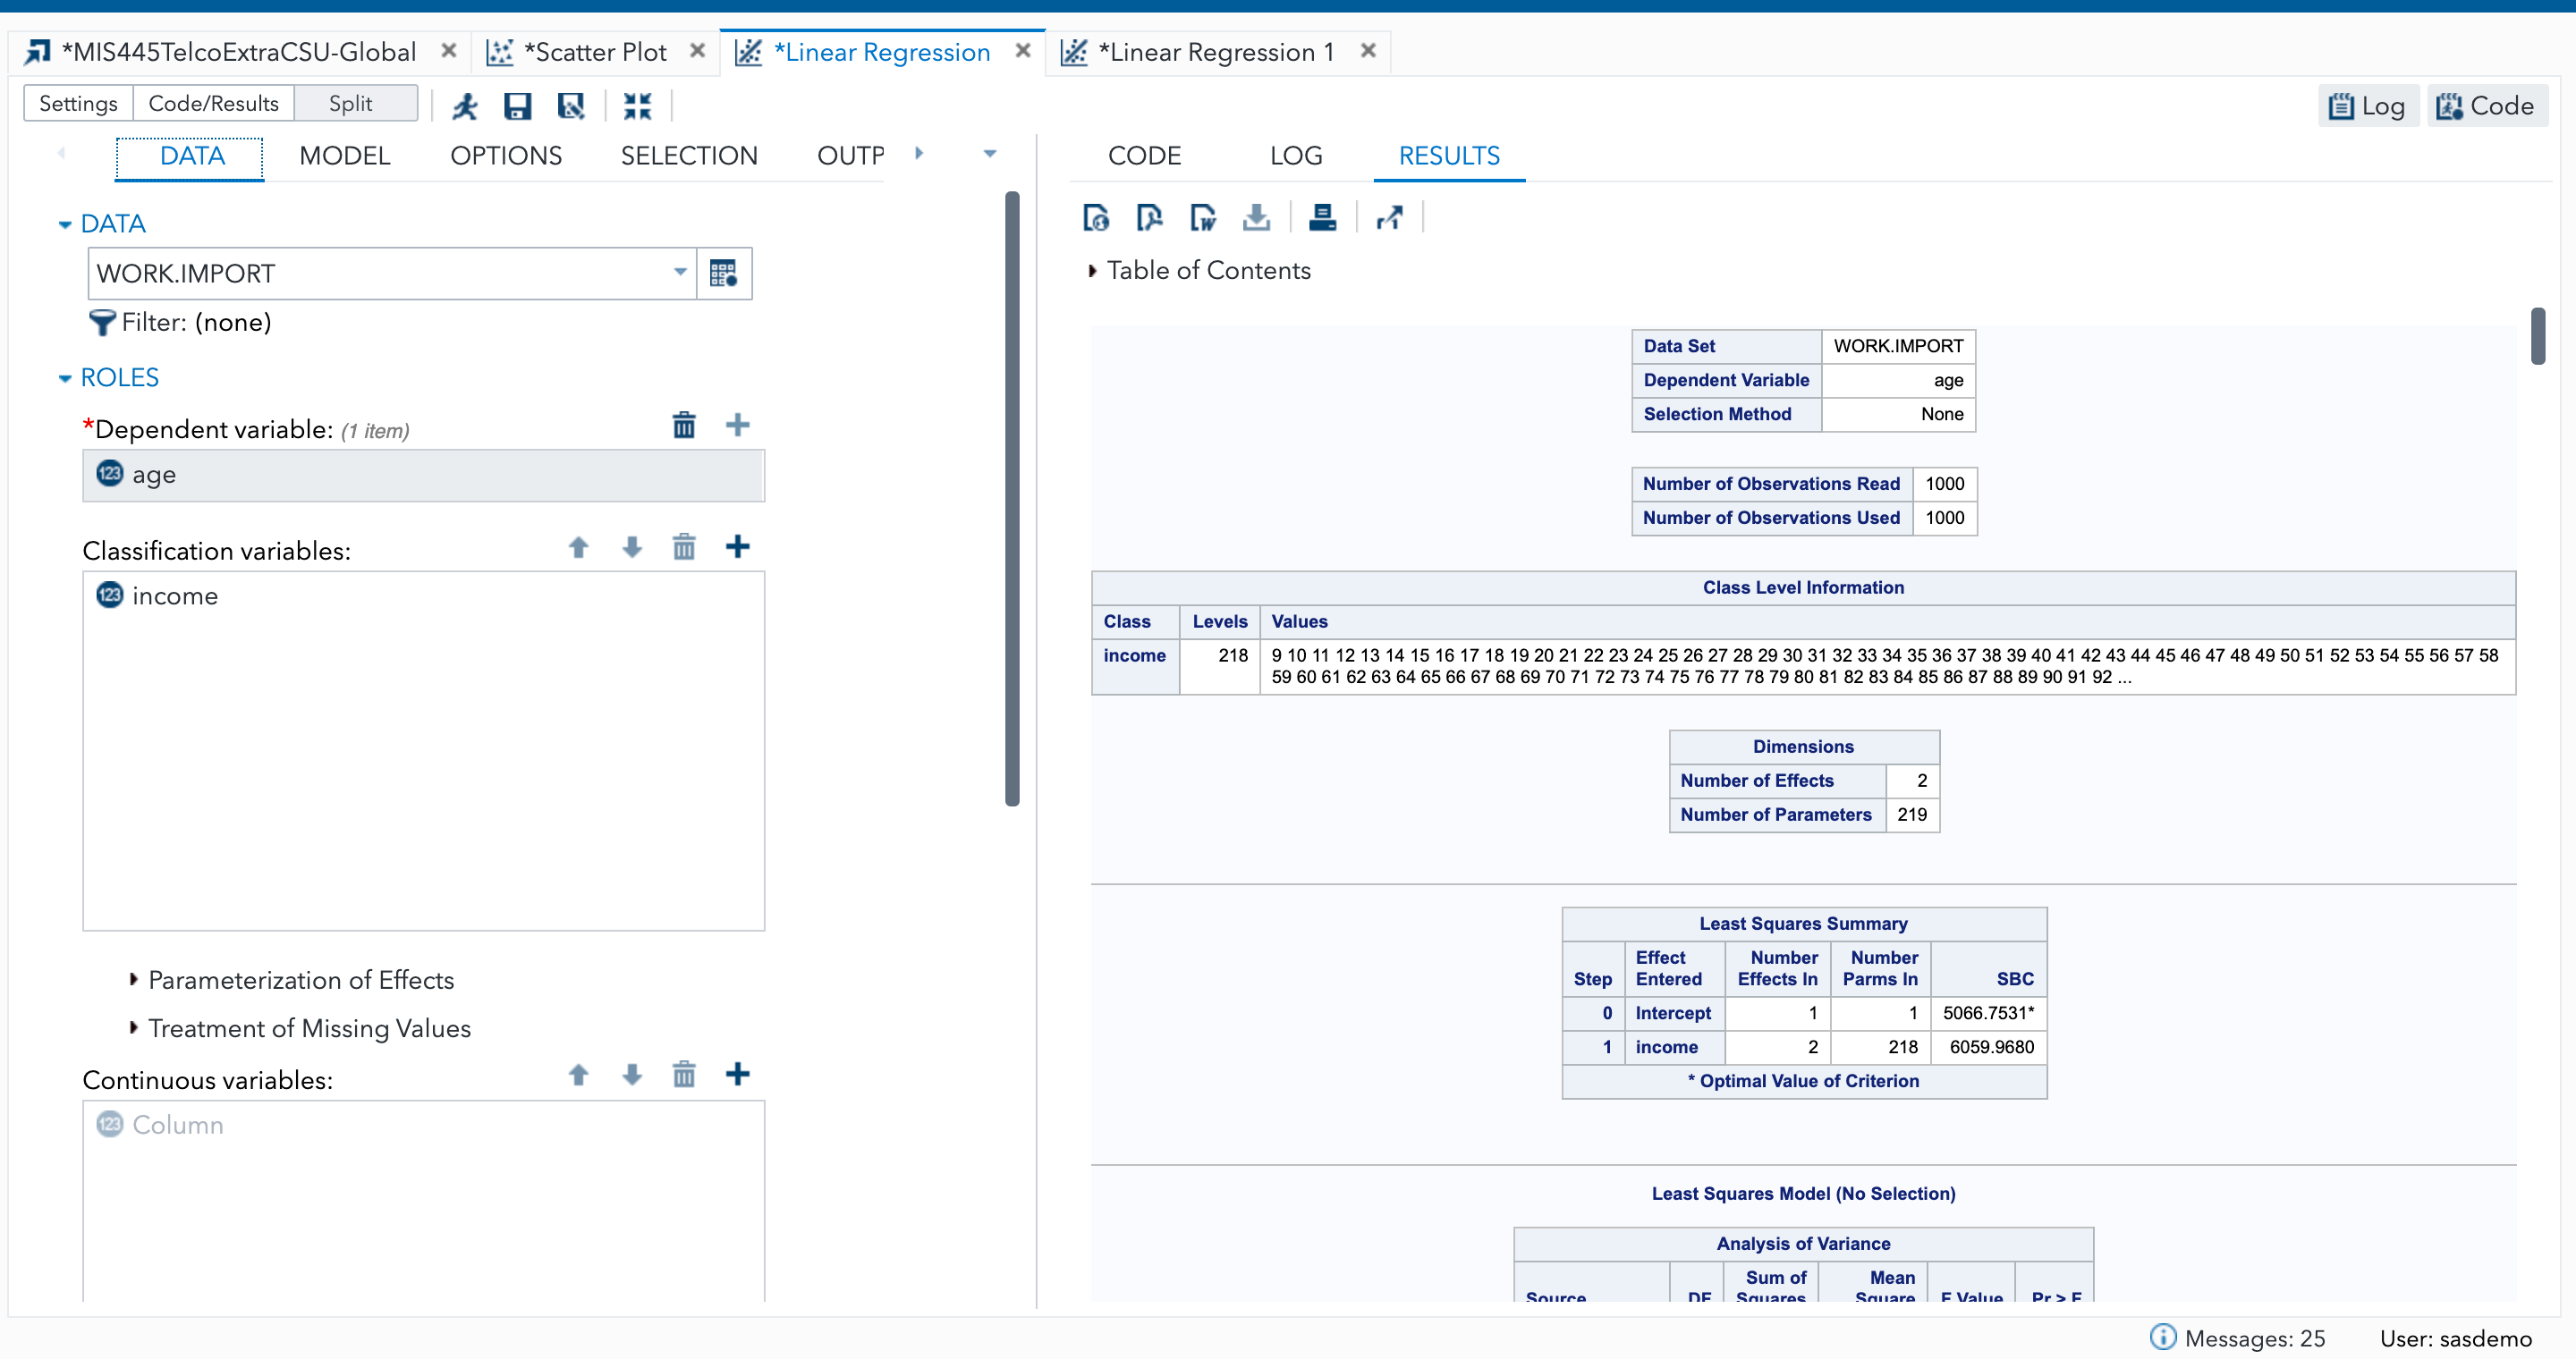The image size is (2576, 1359).
Task: Download results as Word document
Action: tap(1203, 217)
